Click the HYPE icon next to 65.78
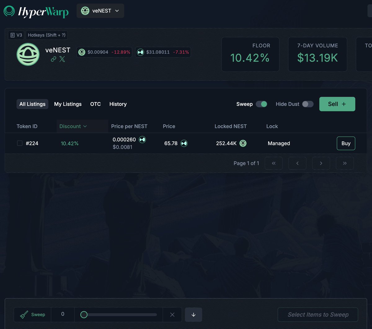This screenshot has height=329, width=372. coord(184,143)
